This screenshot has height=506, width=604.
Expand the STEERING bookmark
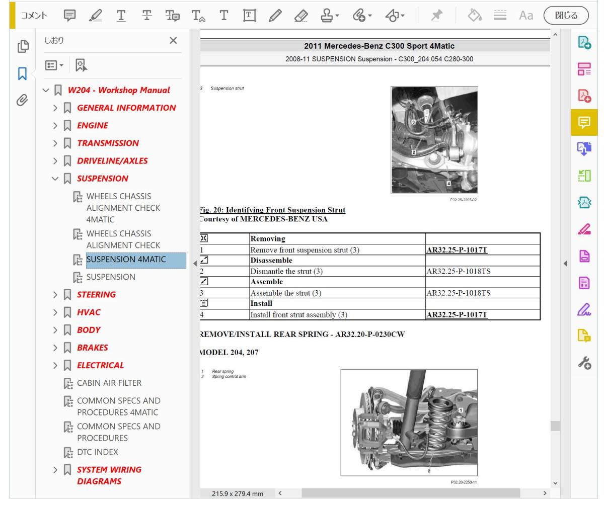pos(55,295)
